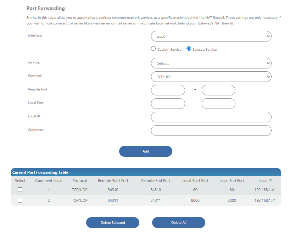The width and height of the screenshot is (290, 238).
Task: Click 192.168.1.41 in the 34310 row
Action: pos(265,190)
